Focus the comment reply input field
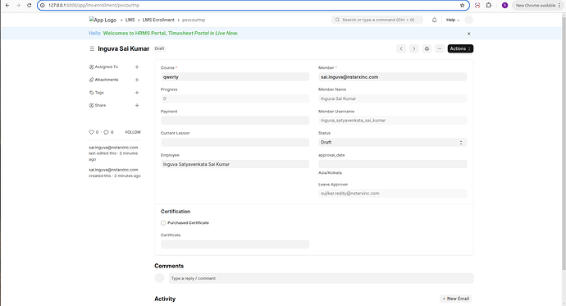The height and width of the screenshot is (306, 566). coord(321,278)
